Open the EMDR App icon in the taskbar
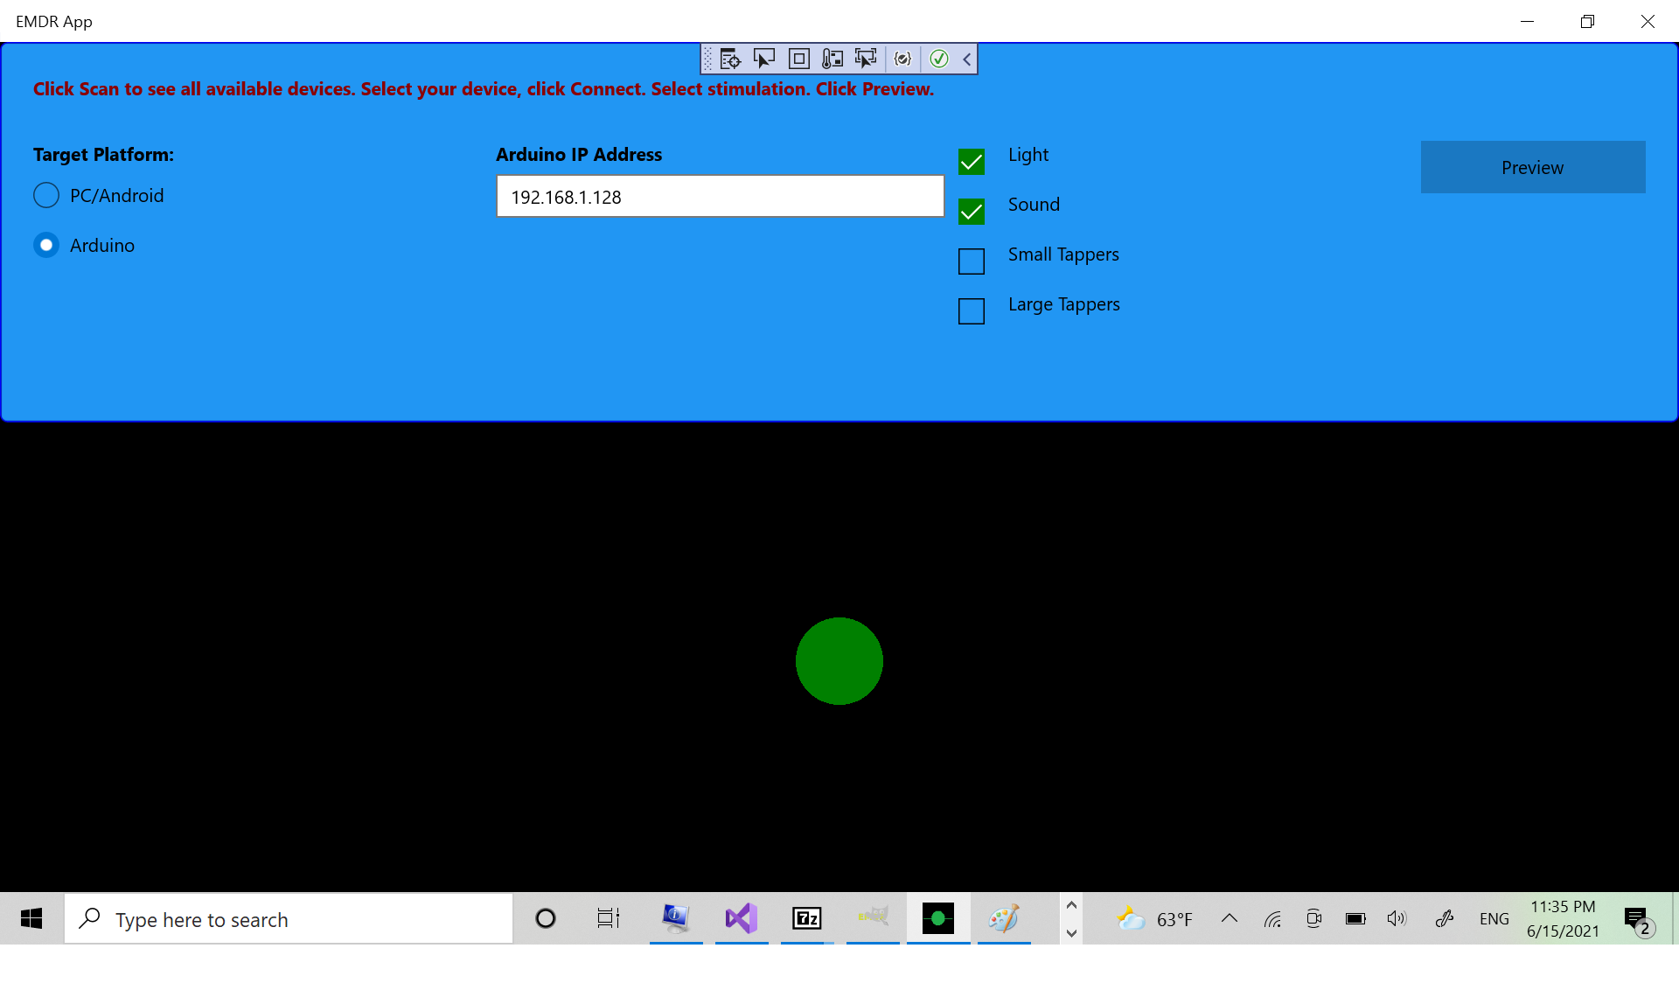Image resolution: width=1679 pixels, height=983 pixels. [937, 918]
